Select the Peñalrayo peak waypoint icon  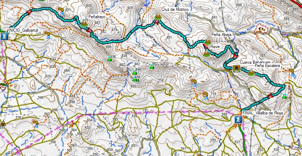click(84, 23)
